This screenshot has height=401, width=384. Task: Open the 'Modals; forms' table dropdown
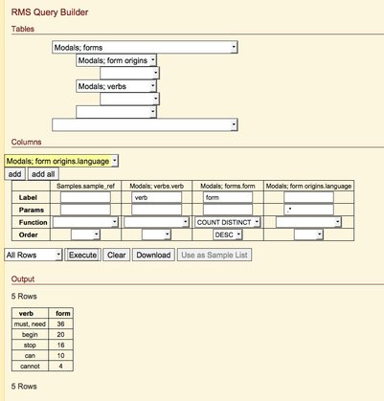tap(145, 48)
